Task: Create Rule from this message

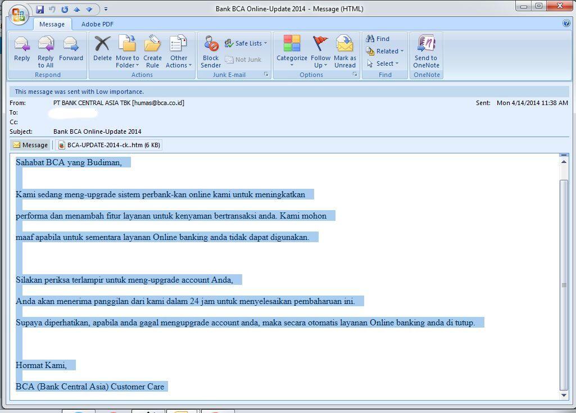Action: [x=152, y=52]
